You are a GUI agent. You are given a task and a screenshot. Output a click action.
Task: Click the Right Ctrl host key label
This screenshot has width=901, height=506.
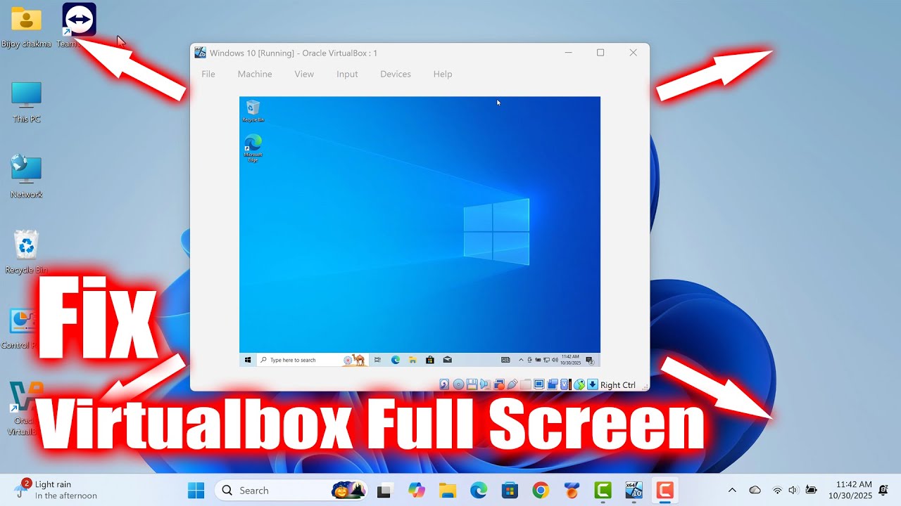point(618,385)
